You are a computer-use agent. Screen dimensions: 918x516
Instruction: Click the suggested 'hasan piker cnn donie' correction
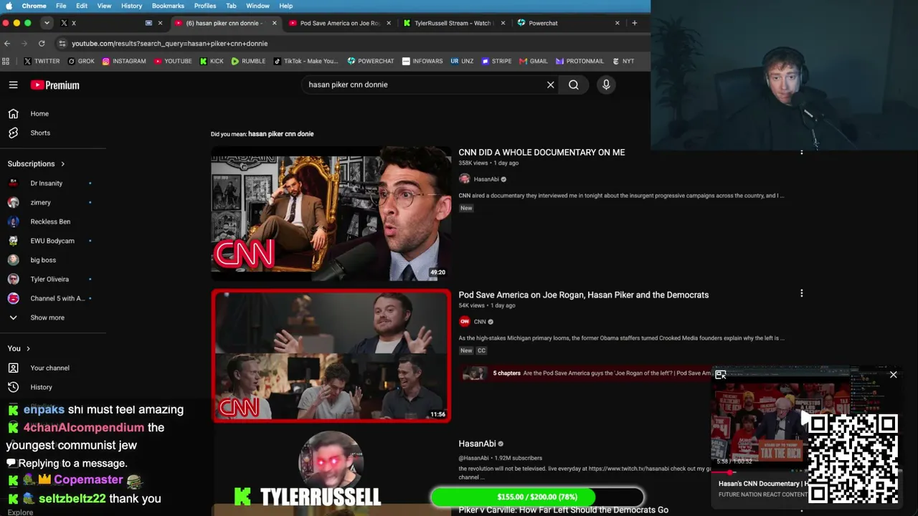click(x=281, y=134)
